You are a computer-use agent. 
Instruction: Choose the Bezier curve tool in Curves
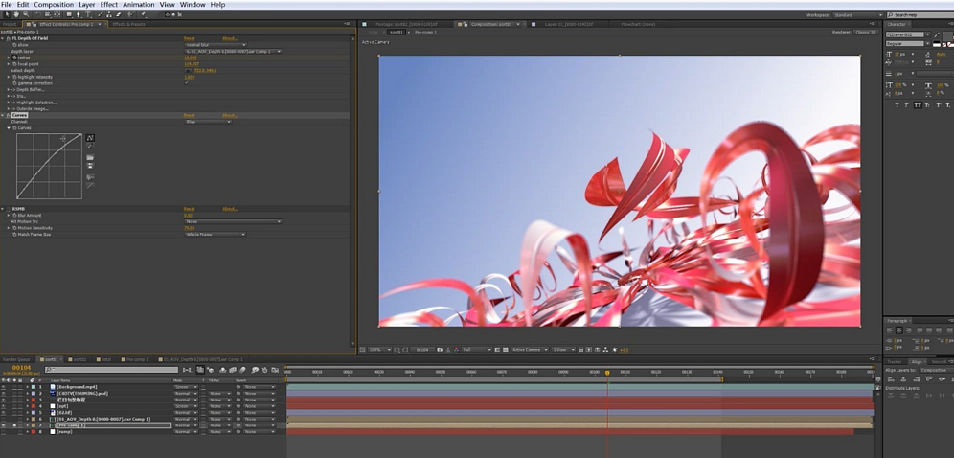click(x=90, y=138)
